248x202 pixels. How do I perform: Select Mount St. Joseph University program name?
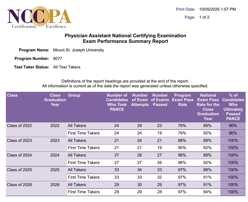click(x=78, y=50)
